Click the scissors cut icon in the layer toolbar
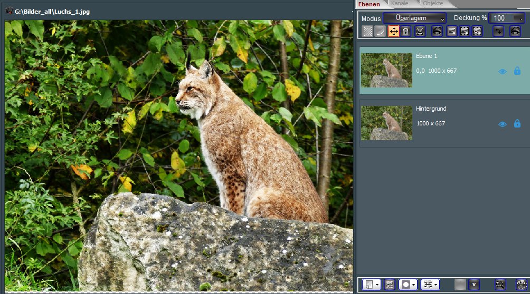 click(420, 31)
